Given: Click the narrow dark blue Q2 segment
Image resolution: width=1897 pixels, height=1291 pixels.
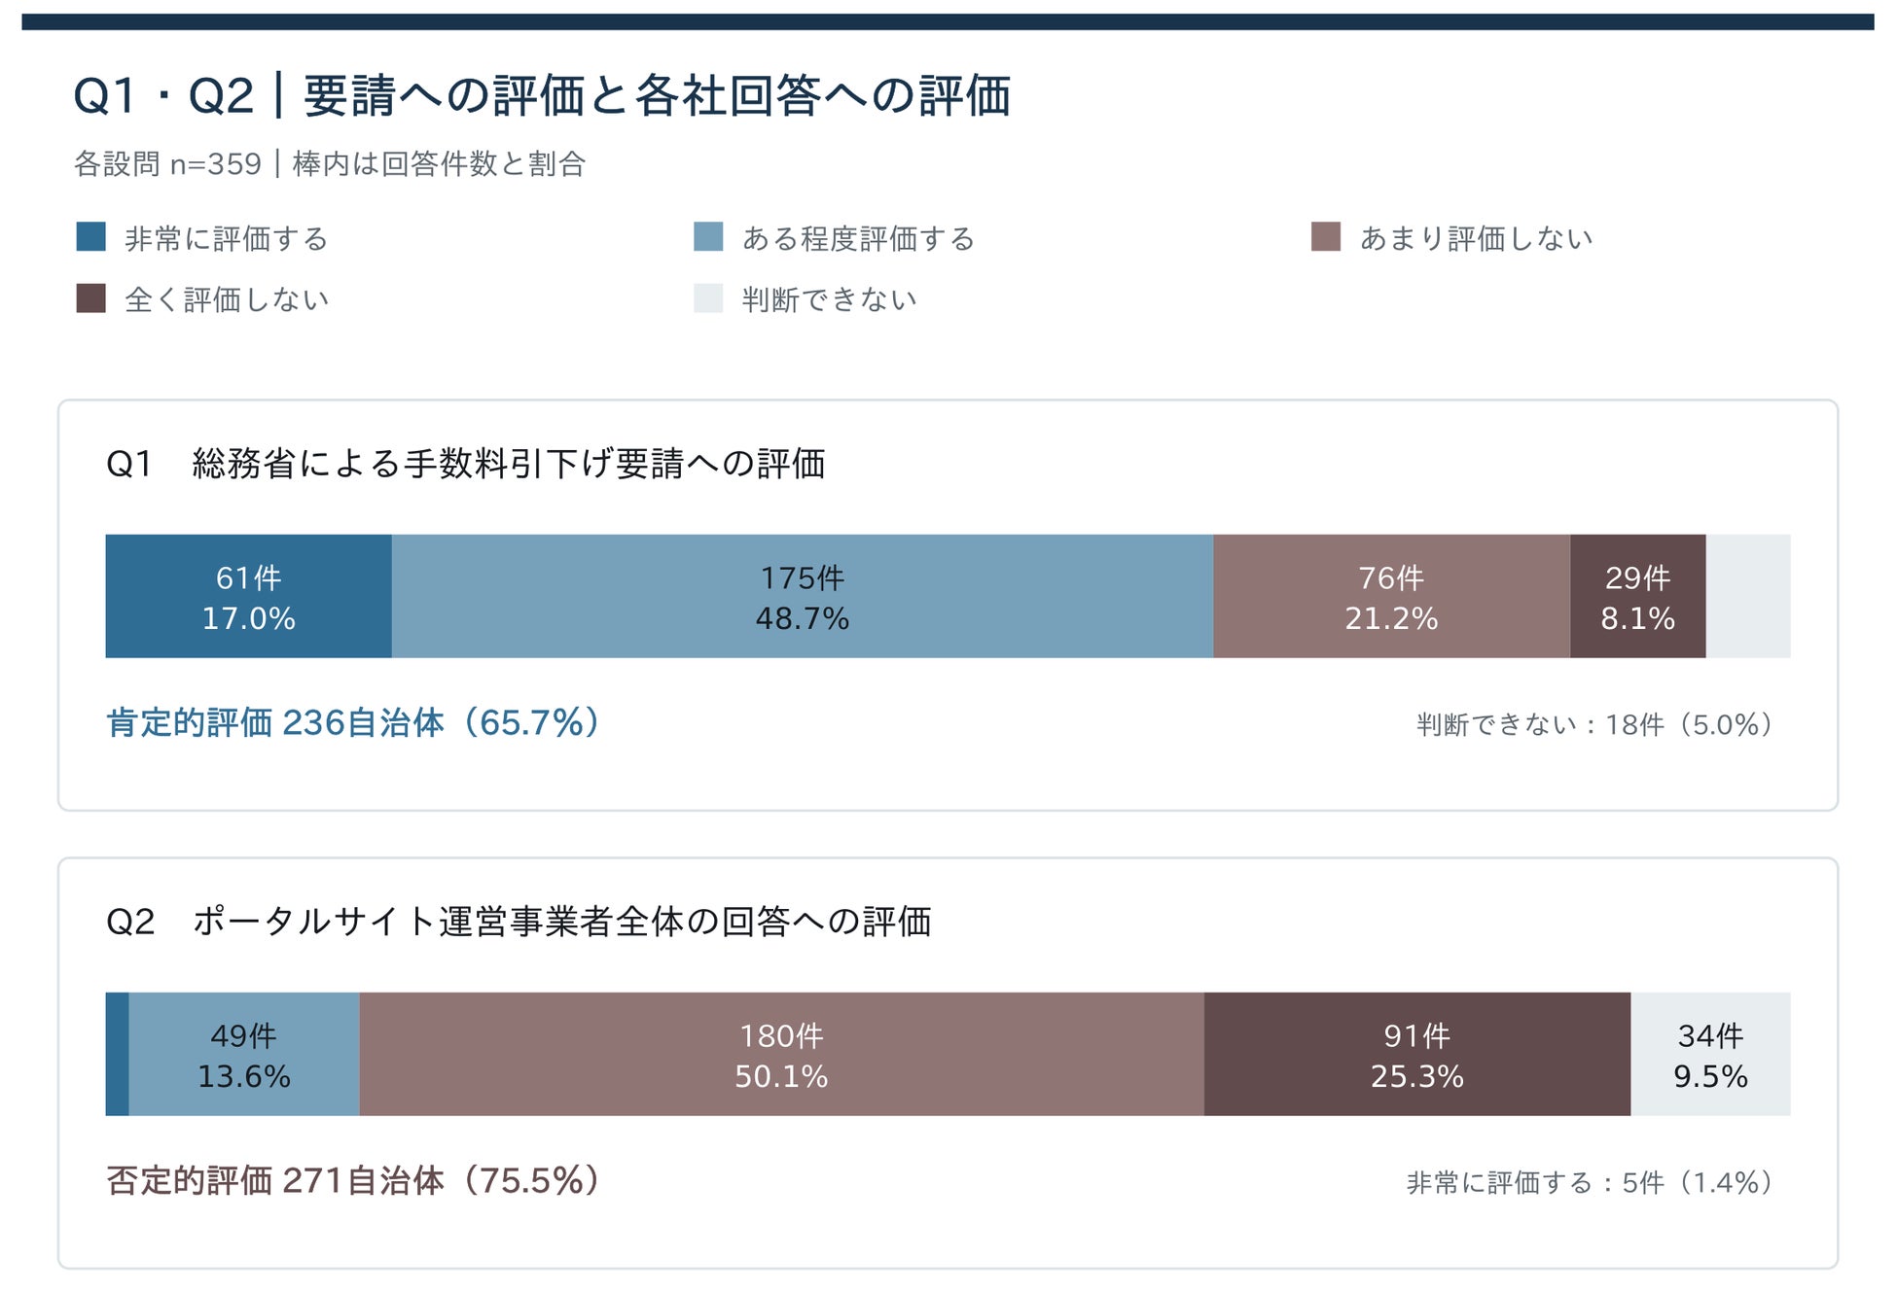Looking at the screenshot, I should pos(118,1054).
